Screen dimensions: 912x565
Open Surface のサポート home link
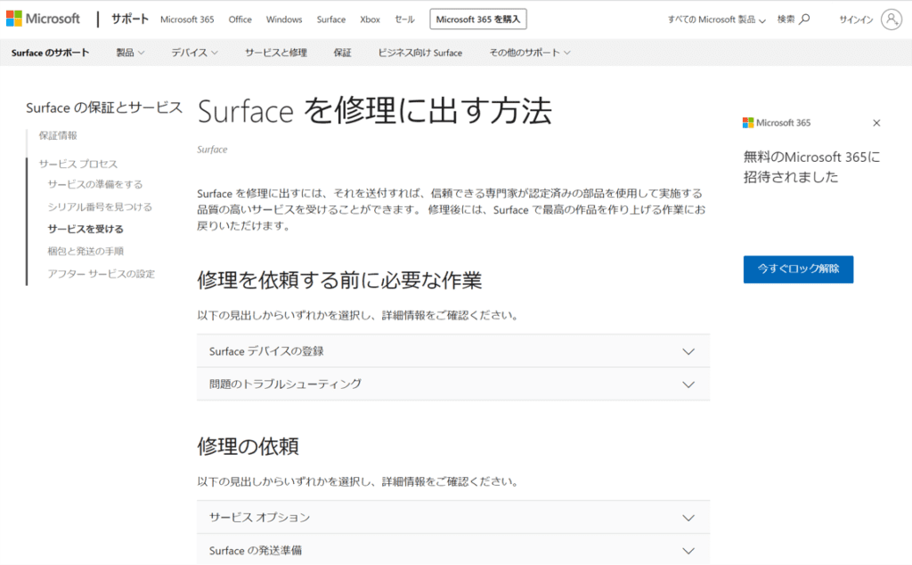click(x=50, y=52)
